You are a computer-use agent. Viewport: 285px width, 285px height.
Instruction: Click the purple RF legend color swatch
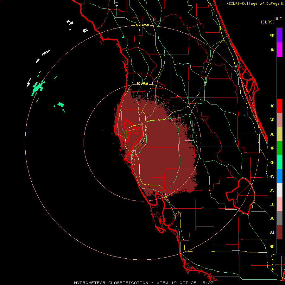[280, 35]
